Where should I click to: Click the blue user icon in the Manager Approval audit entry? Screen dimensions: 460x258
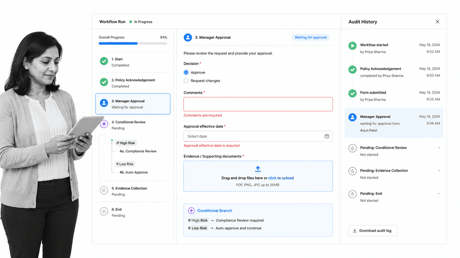[x=352, y=117]
